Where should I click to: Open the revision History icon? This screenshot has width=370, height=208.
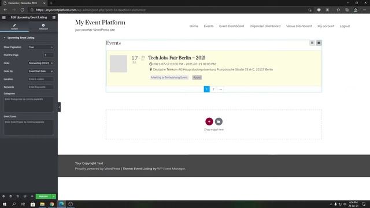click(18, 196)
